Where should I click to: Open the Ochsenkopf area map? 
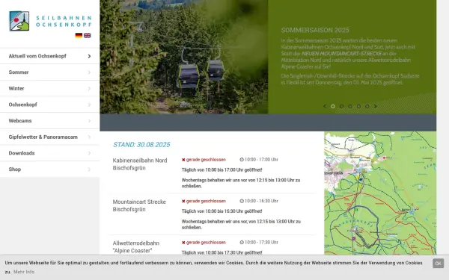(380, 193)
